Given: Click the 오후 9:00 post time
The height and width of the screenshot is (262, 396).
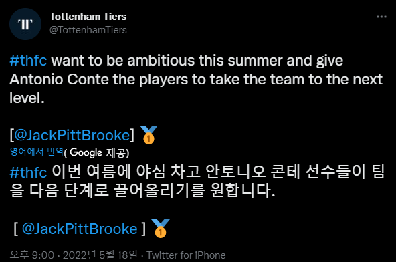Looking at the screenshot, I should pyautogui.click(x=32, y=255).
